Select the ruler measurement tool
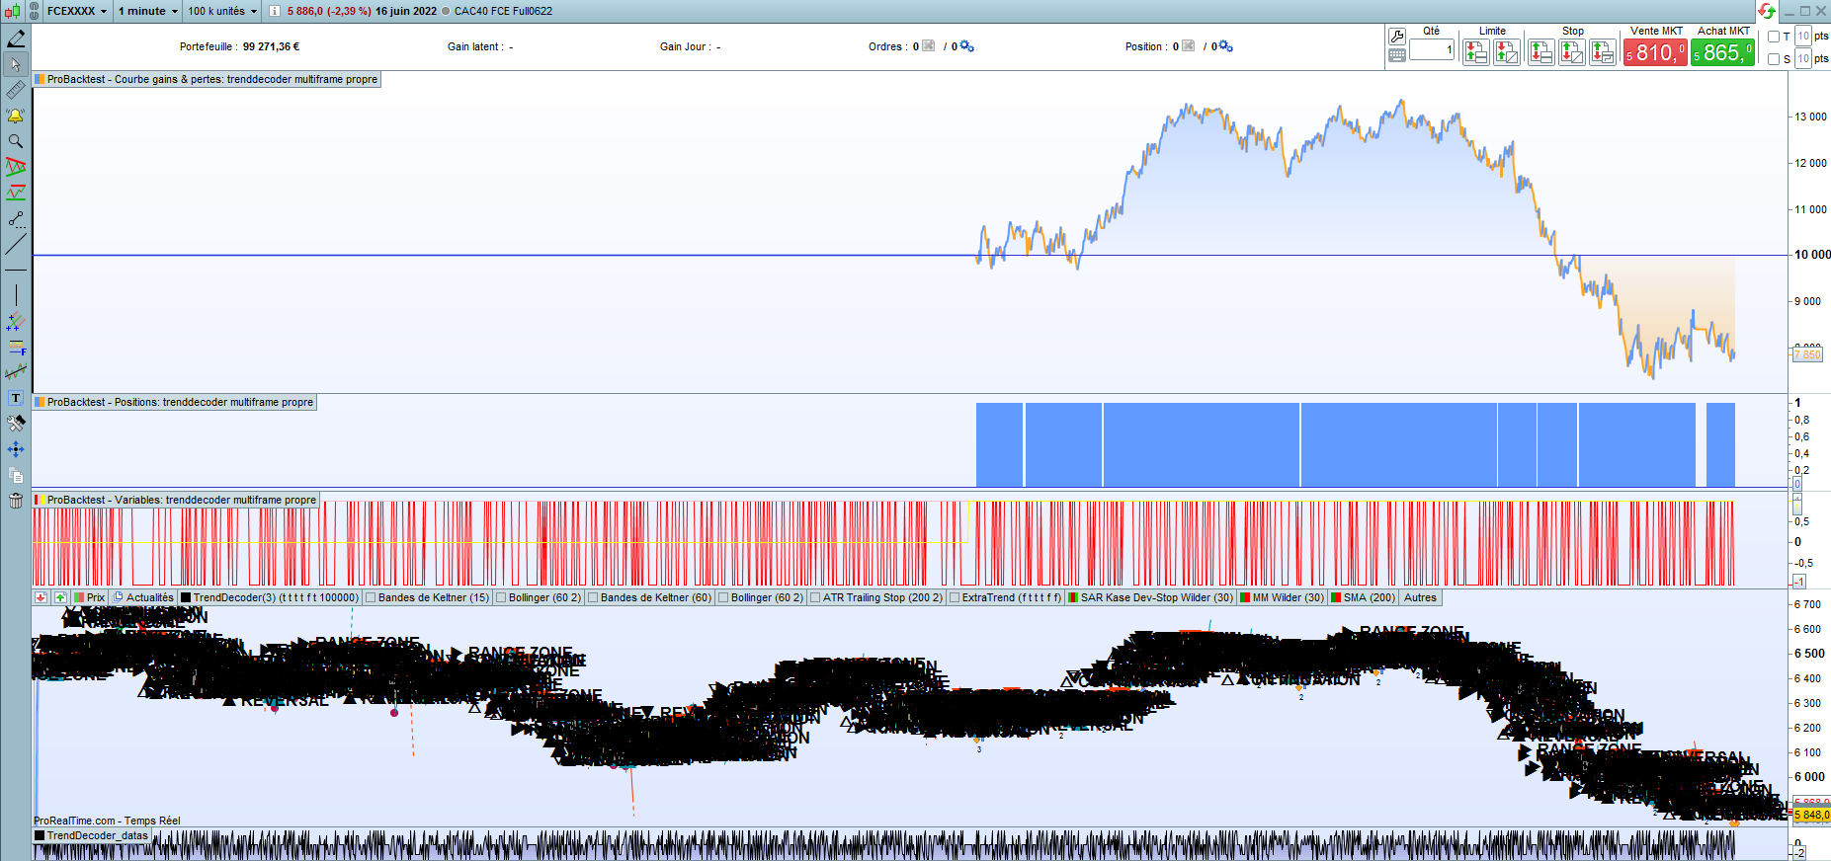 [x=16, y=90]
